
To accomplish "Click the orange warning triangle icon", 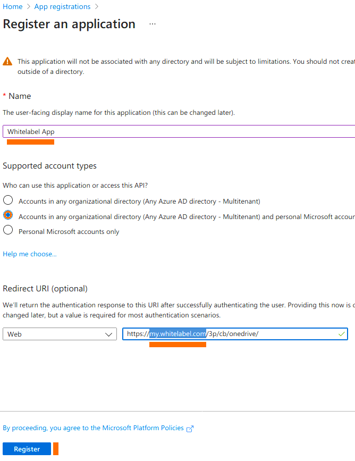I will pos(7,62).
